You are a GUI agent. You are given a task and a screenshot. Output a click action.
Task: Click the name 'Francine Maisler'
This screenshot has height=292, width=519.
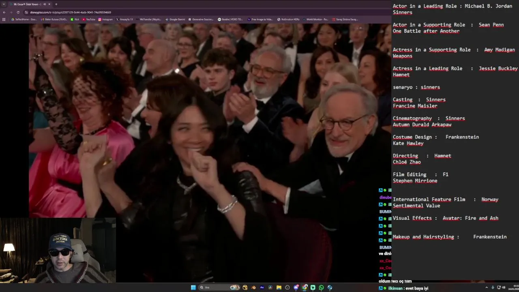tap(415, 106)
